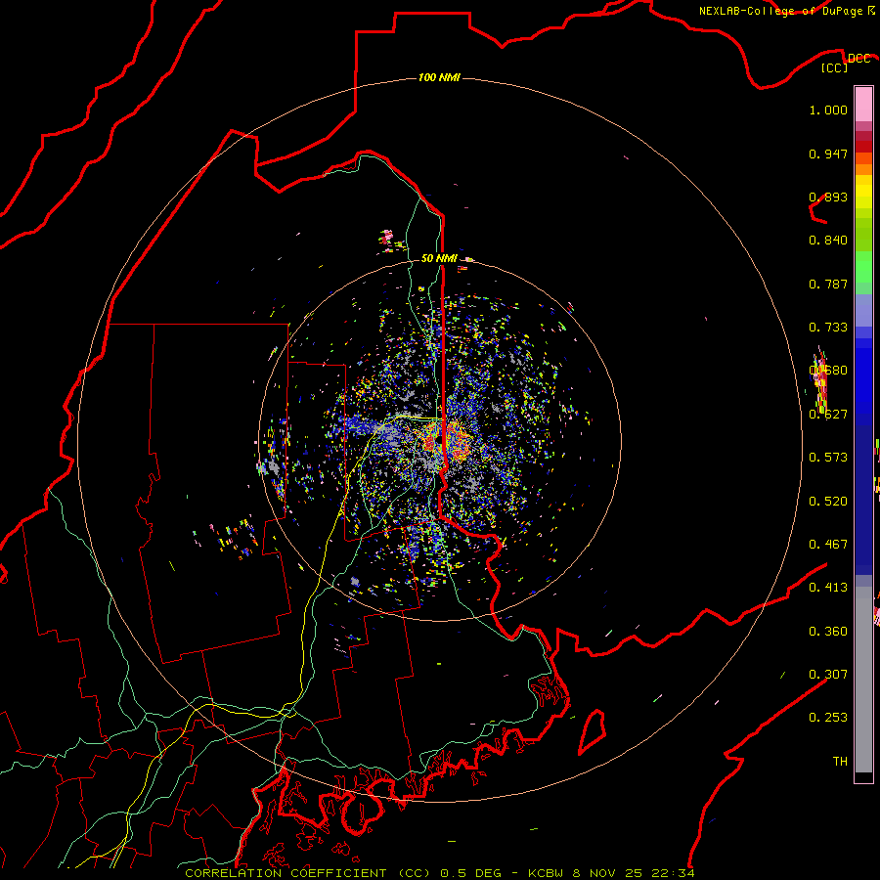Viewport: 880px width, 880px height.
Task: Click the 0.733 legend value
Action: 828,328
